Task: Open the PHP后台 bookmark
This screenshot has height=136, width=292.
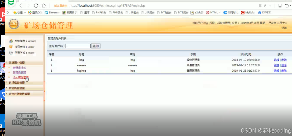Action: 116,13
